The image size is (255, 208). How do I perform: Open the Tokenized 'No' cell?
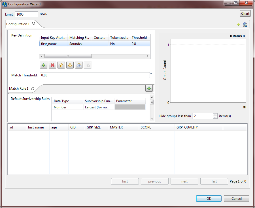[x=119, y=44]
